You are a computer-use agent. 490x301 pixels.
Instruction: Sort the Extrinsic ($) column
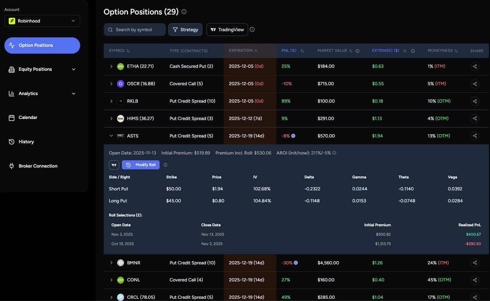(x=405, y=51)
